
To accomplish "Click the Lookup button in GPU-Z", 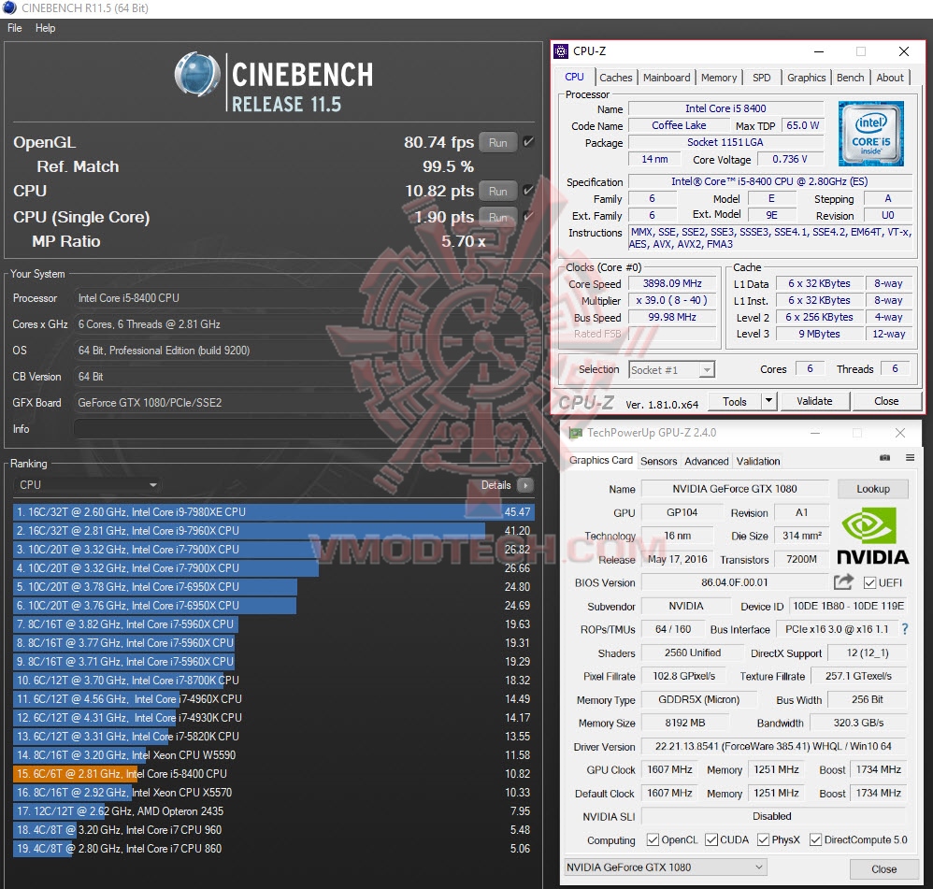I will (x=873, y=489).
